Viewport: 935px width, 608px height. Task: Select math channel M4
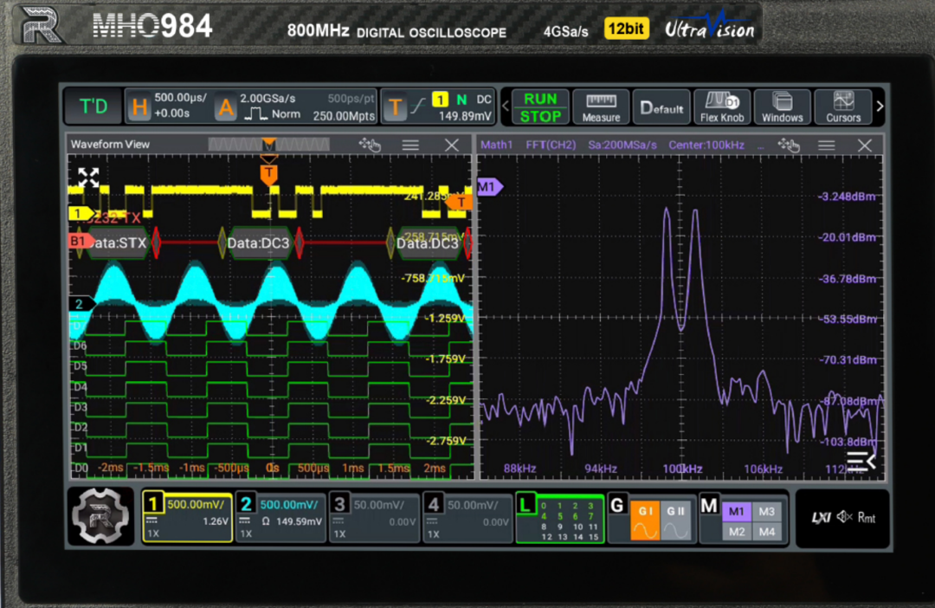pos(767,532)
